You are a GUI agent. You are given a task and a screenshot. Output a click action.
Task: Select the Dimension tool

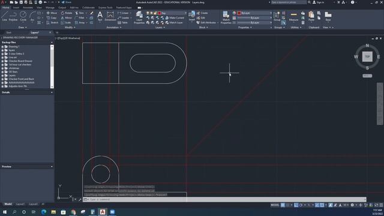tap(110, 16)
